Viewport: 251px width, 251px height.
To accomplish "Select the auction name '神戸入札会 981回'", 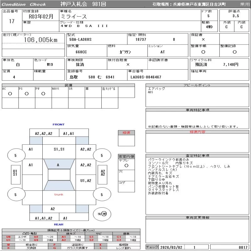I will pos(83,4).
